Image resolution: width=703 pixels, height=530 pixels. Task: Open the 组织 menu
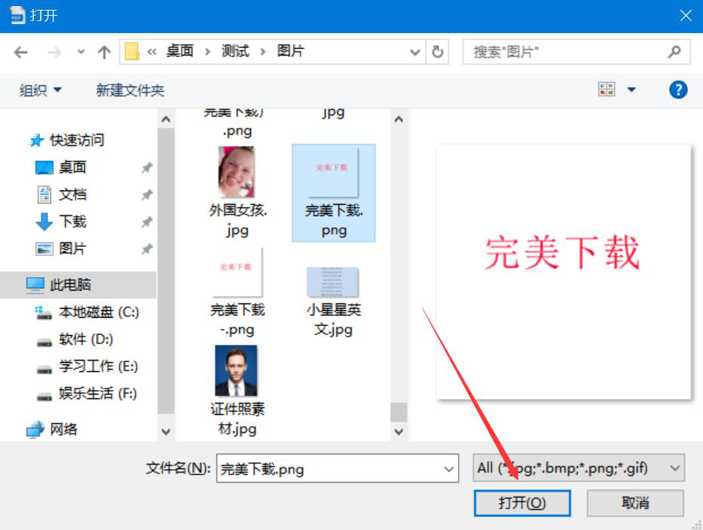click(40, 90)
